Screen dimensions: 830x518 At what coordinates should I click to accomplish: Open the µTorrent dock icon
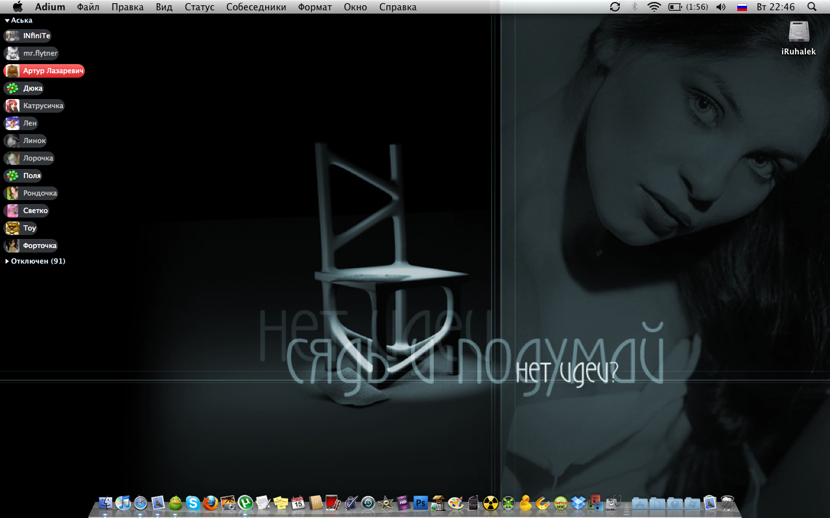pos(245,502)
